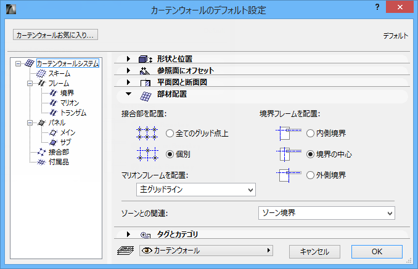Collapse the カーテンウォールシステム tree node
The width and height of the screenshot is (418, 269).
(18, 63)
